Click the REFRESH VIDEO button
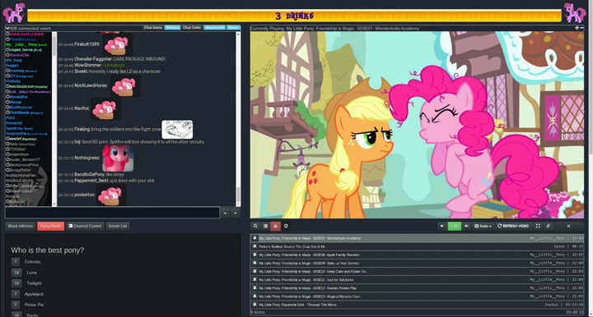This screenshot has height=317, width=593. coord(513,226)
